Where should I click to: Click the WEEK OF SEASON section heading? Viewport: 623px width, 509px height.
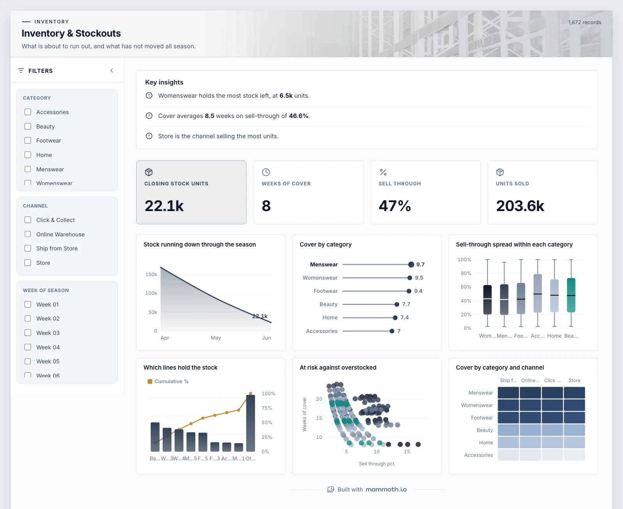point(46,291)
